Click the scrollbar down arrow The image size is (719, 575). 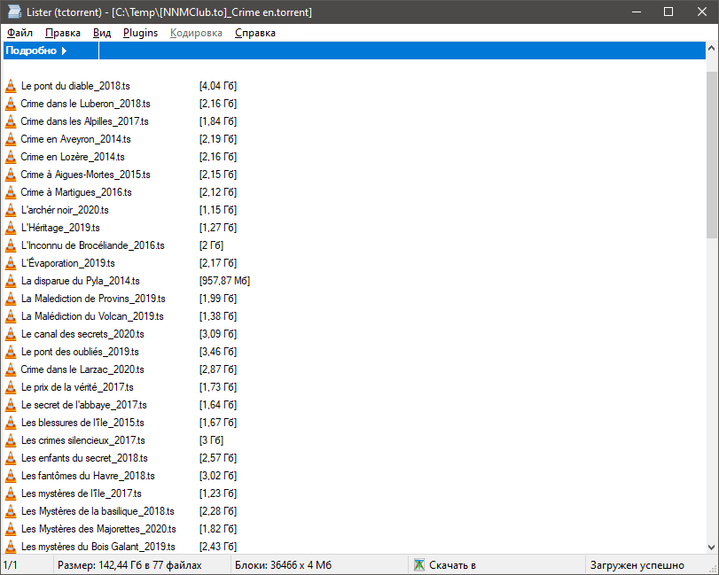pos(711,548)
